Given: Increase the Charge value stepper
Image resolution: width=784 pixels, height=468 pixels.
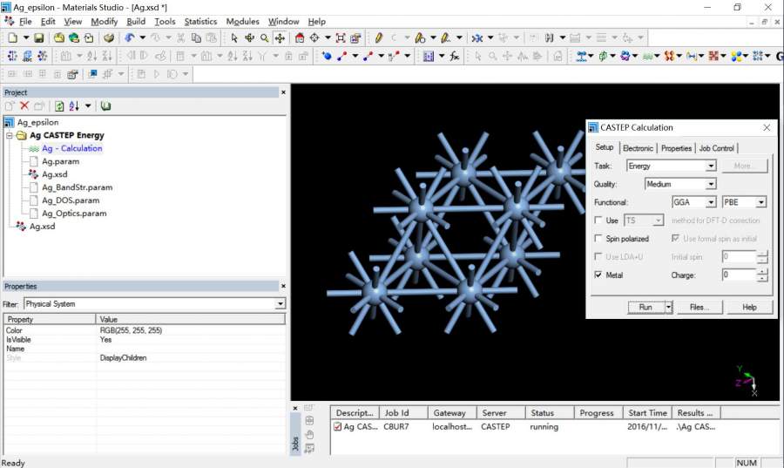Looking at the screenshot, I should tap(762, 272).
